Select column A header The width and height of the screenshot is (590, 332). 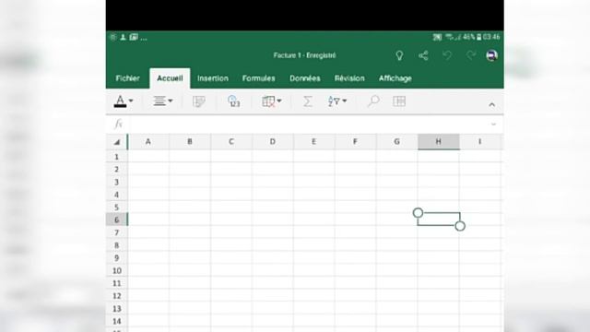148,141
